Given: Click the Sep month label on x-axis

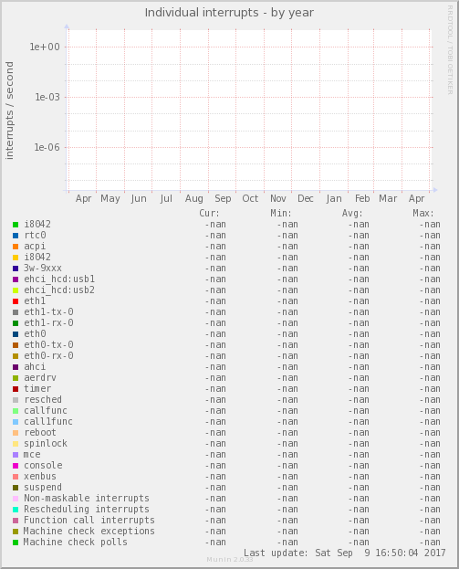Looking at the screenshot, I should coord(223,199).
